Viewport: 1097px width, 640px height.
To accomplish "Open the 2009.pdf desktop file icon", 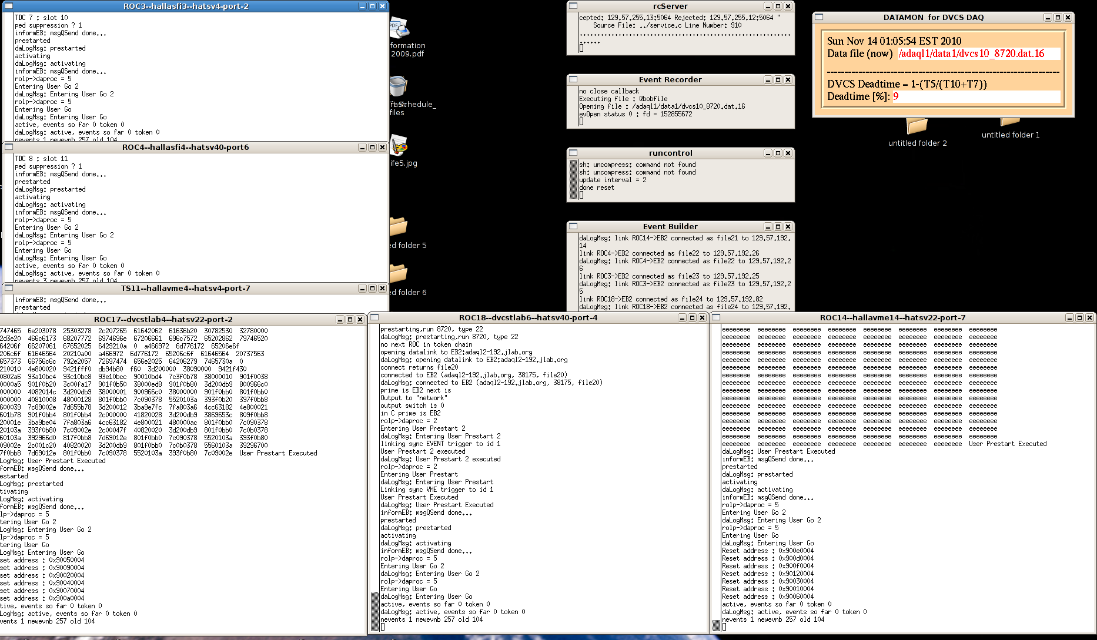I will pyautogui.click(x=400, y=28).
